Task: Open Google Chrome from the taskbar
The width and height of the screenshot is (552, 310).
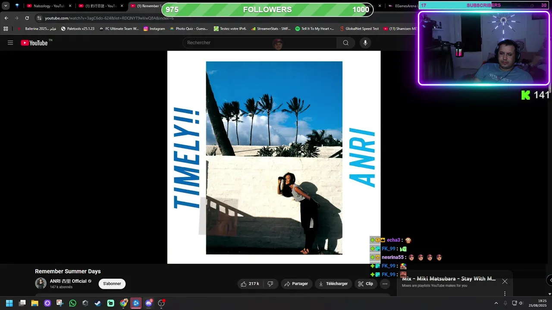Action: pos(123,303)
